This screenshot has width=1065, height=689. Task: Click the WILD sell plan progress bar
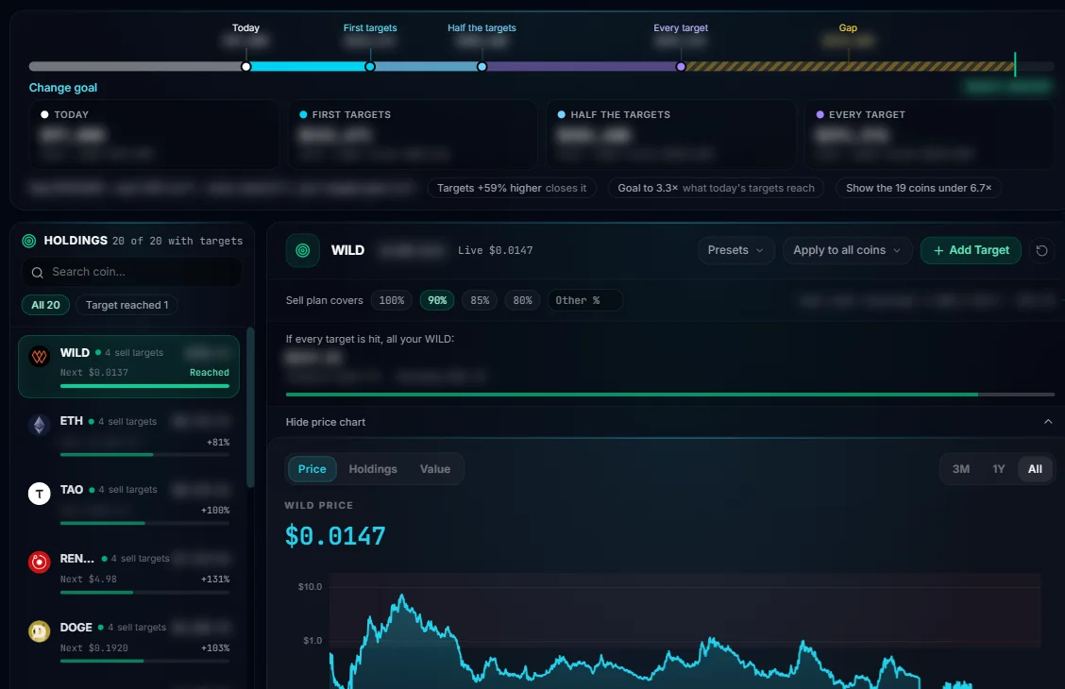[x=669, y=395]
